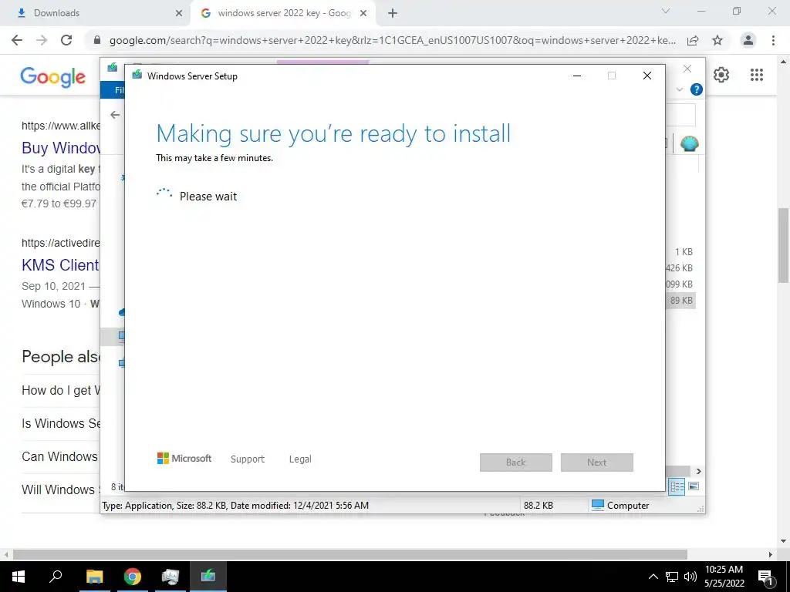This screenshot has width=790, height=592.
Task: Open the Chrome three-dot menu
Action: coord(773,40)
